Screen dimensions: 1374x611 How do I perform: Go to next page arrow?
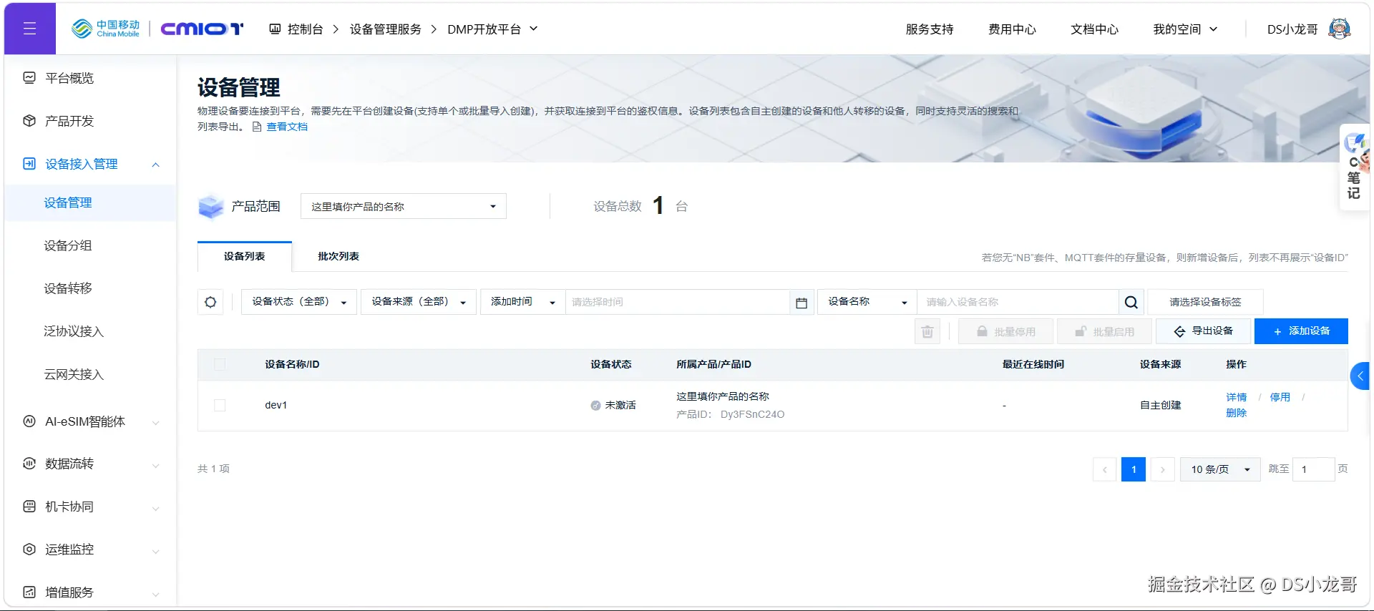click(x=1163, y=469)
